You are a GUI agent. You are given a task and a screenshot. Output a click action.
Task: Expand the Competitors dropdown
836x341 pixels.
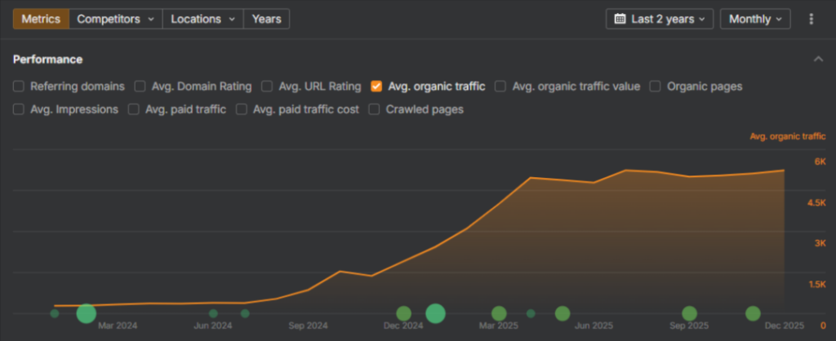[x=115, y=19]
